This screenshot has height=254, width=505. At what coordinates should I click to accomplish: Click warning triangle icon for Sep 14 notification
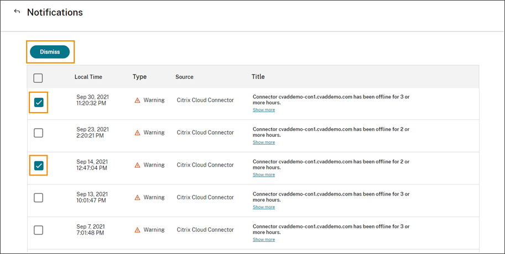point(137,165)
